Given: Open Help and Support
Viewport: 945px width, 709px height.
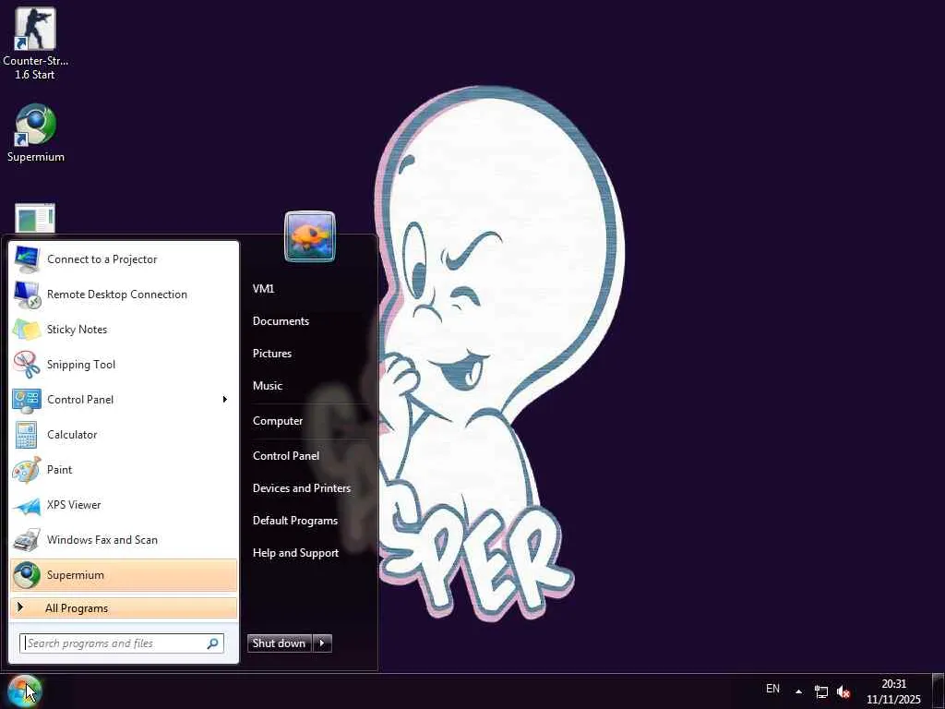Looking at the screenshot, I should coord(295,553).
